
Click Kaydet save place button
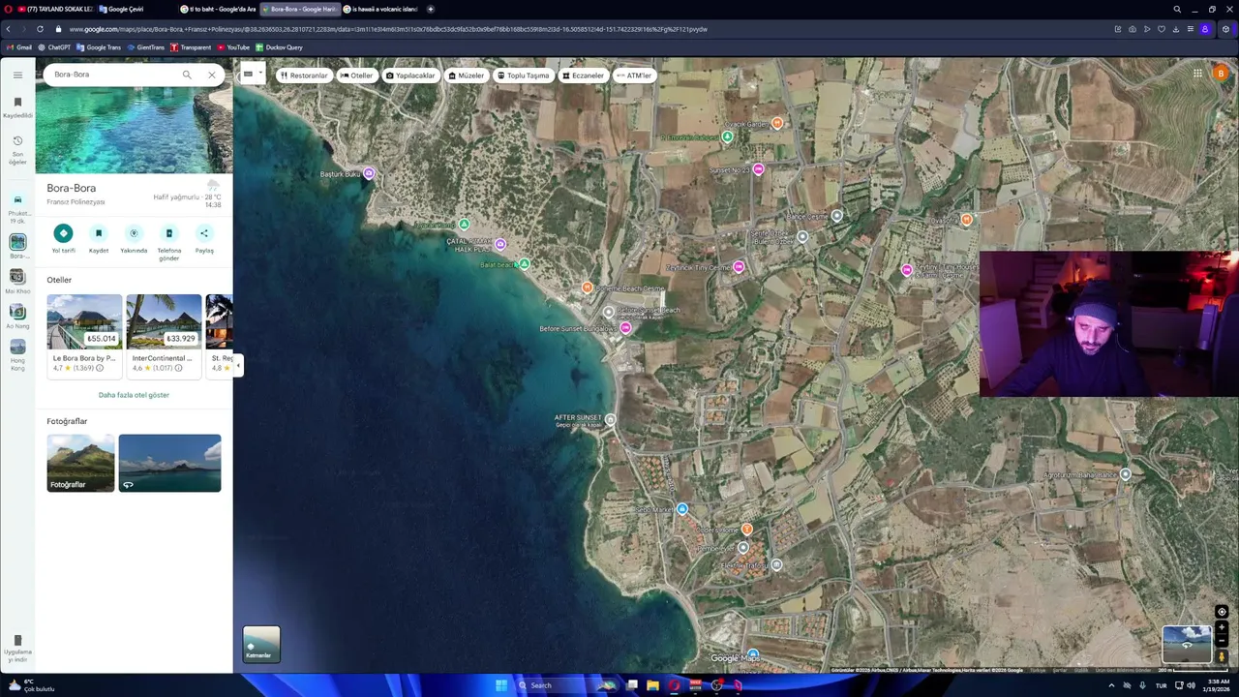point(99,239)
